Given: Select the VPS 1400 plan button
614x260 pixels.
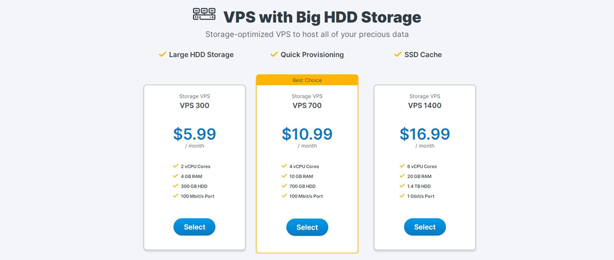Looking at the screenshot, I should click(425, 227).
